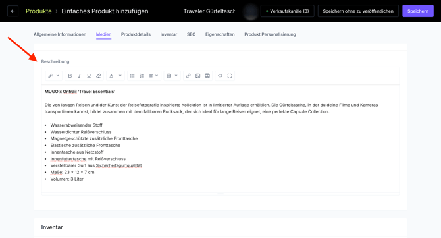Insert a numbered list
Image resolution: width=441 pixels, height=238 pixels.
[142, 76]
